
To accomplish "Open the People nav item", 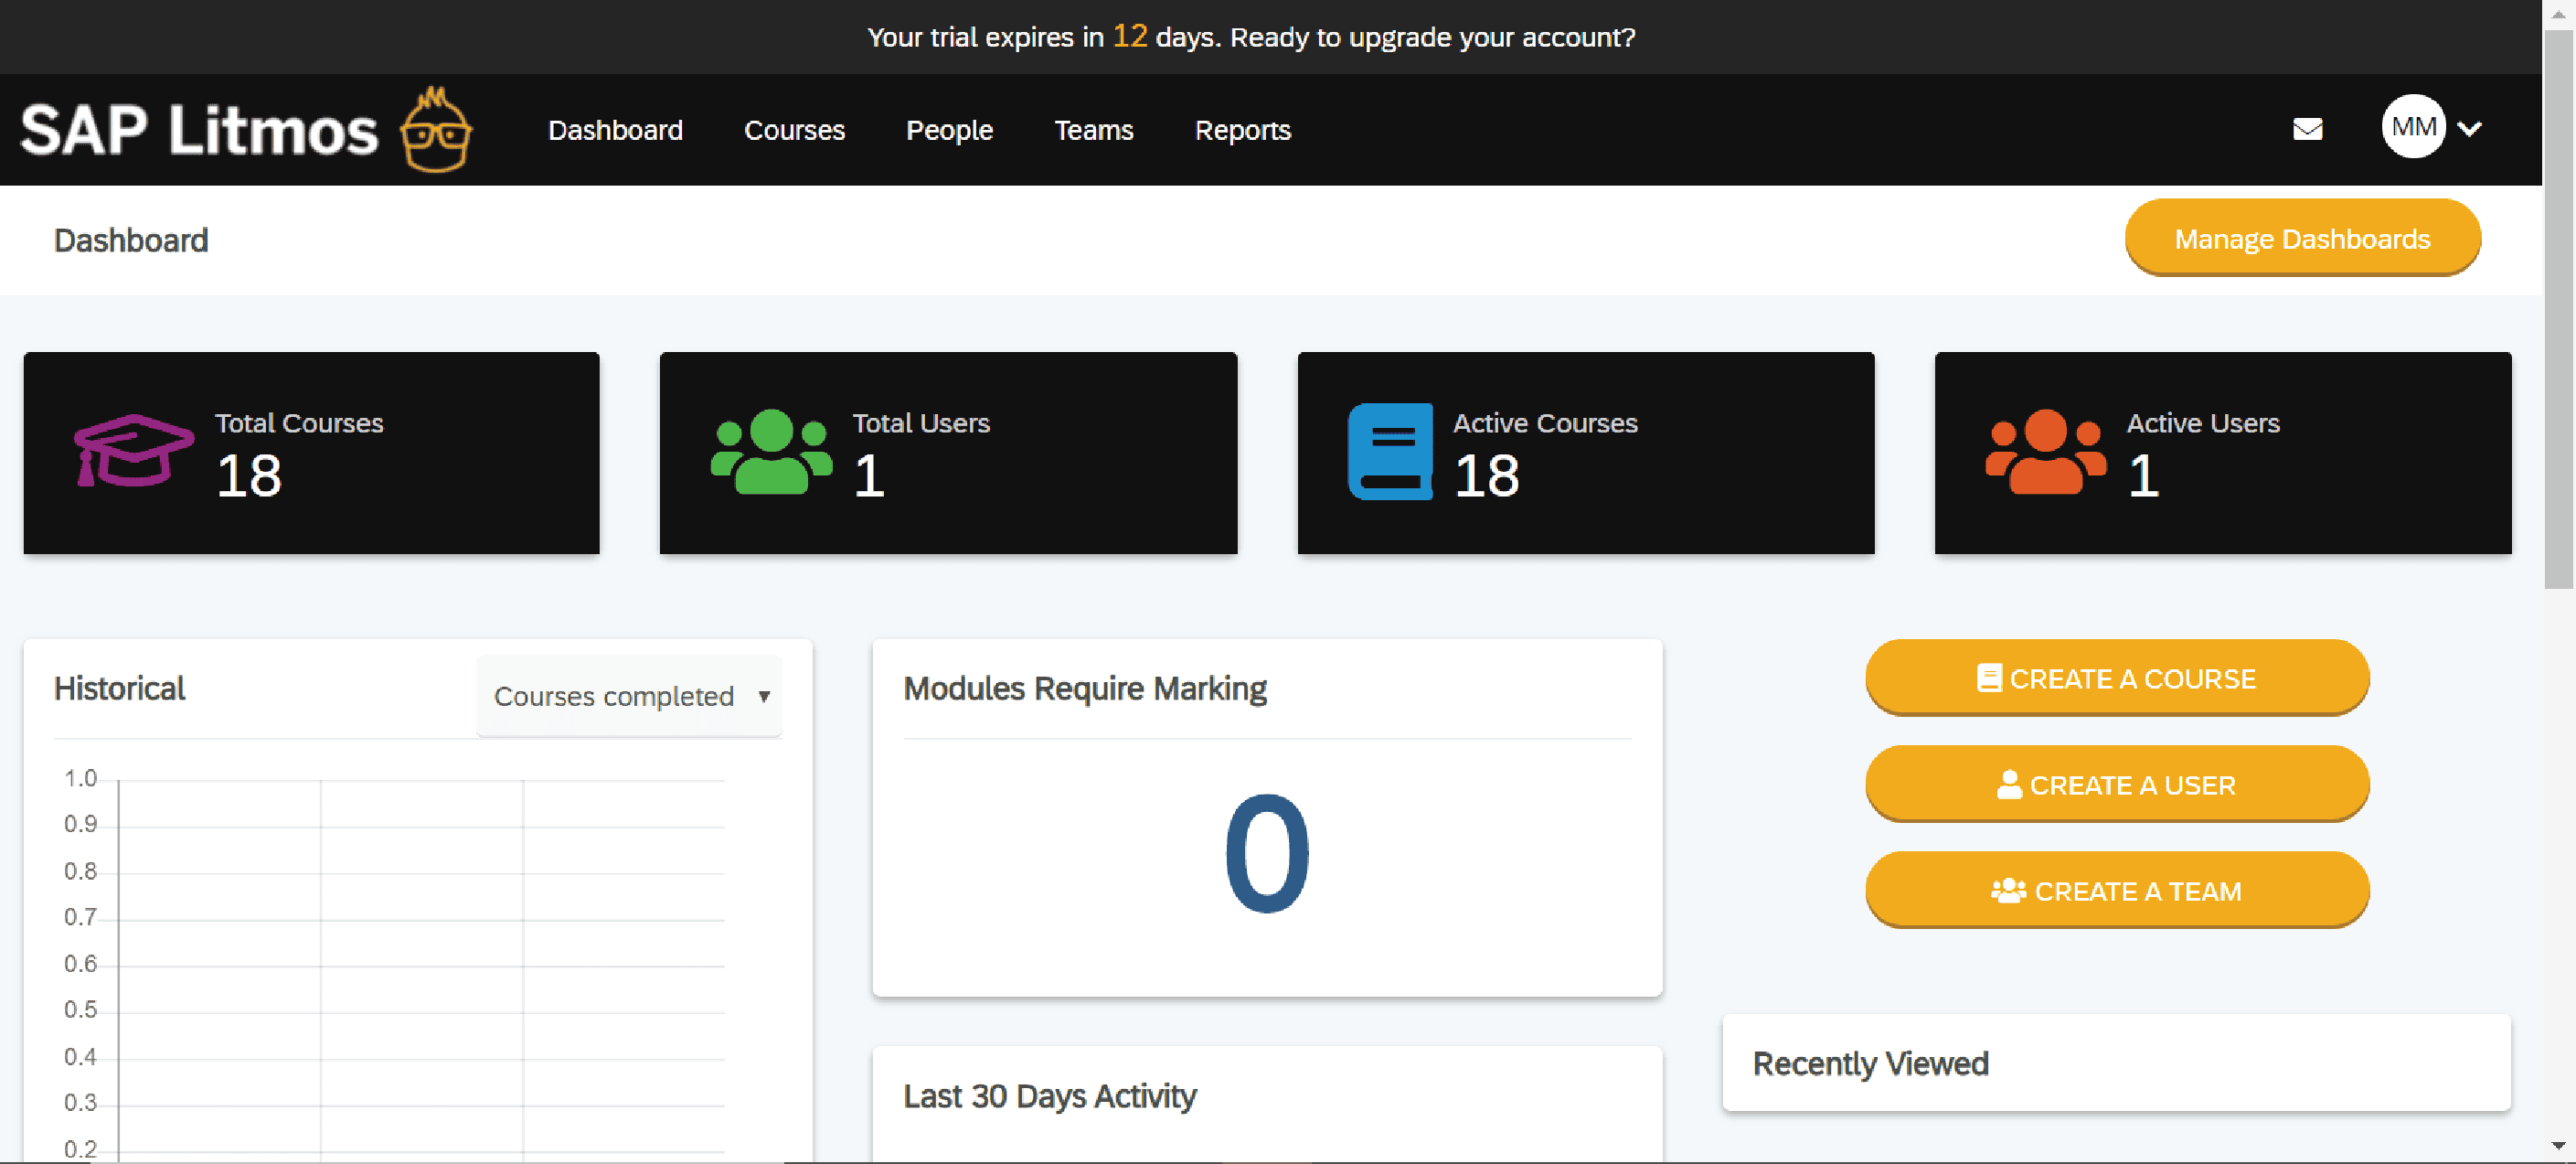I will pos(949,131).
